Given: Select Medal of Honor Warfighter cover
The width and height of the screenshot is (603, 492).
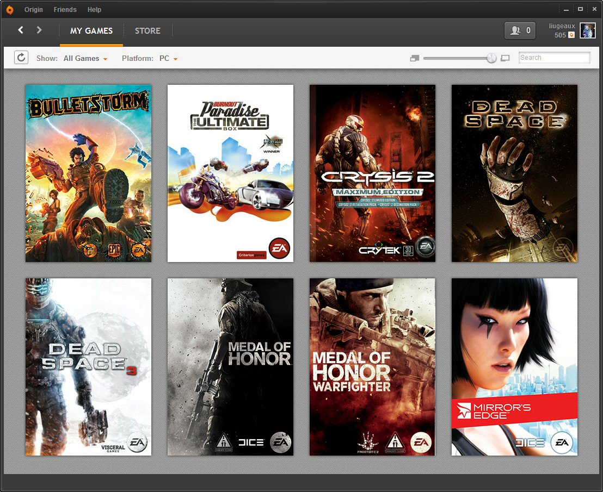Looking at the screenshot, I should click(372, 367).
